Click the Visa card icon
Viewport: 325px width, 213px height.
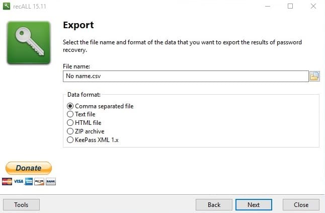19,181
